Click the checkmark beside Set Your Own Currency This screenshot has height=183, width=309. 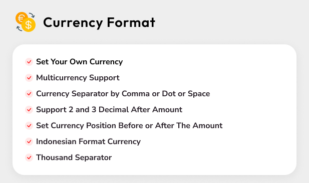point(29,62)
